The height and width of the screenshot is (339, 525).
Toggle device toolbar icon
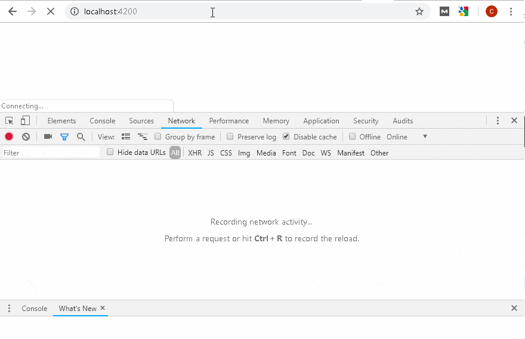click(25, 120)
